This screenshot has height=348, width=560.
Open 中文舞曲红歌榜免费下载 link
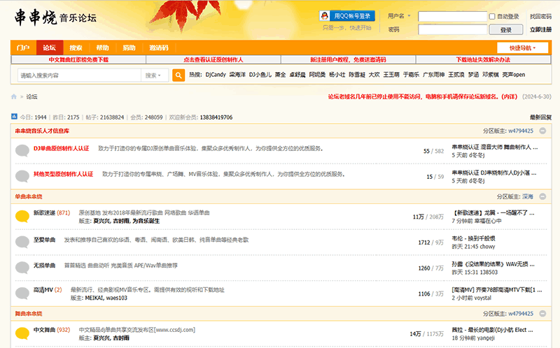coord(78,59)
